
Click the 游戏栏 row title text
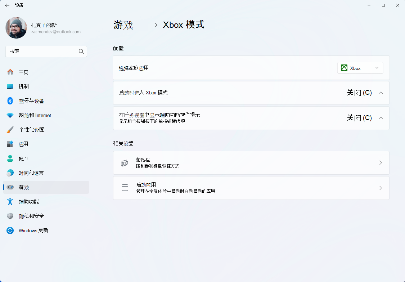pos(143,160)
